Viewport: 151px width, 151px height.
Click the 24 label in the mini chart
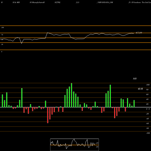coord(97,147)
